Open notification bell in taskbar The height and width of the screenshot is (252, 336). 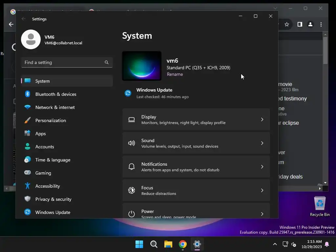click(327, 244)
